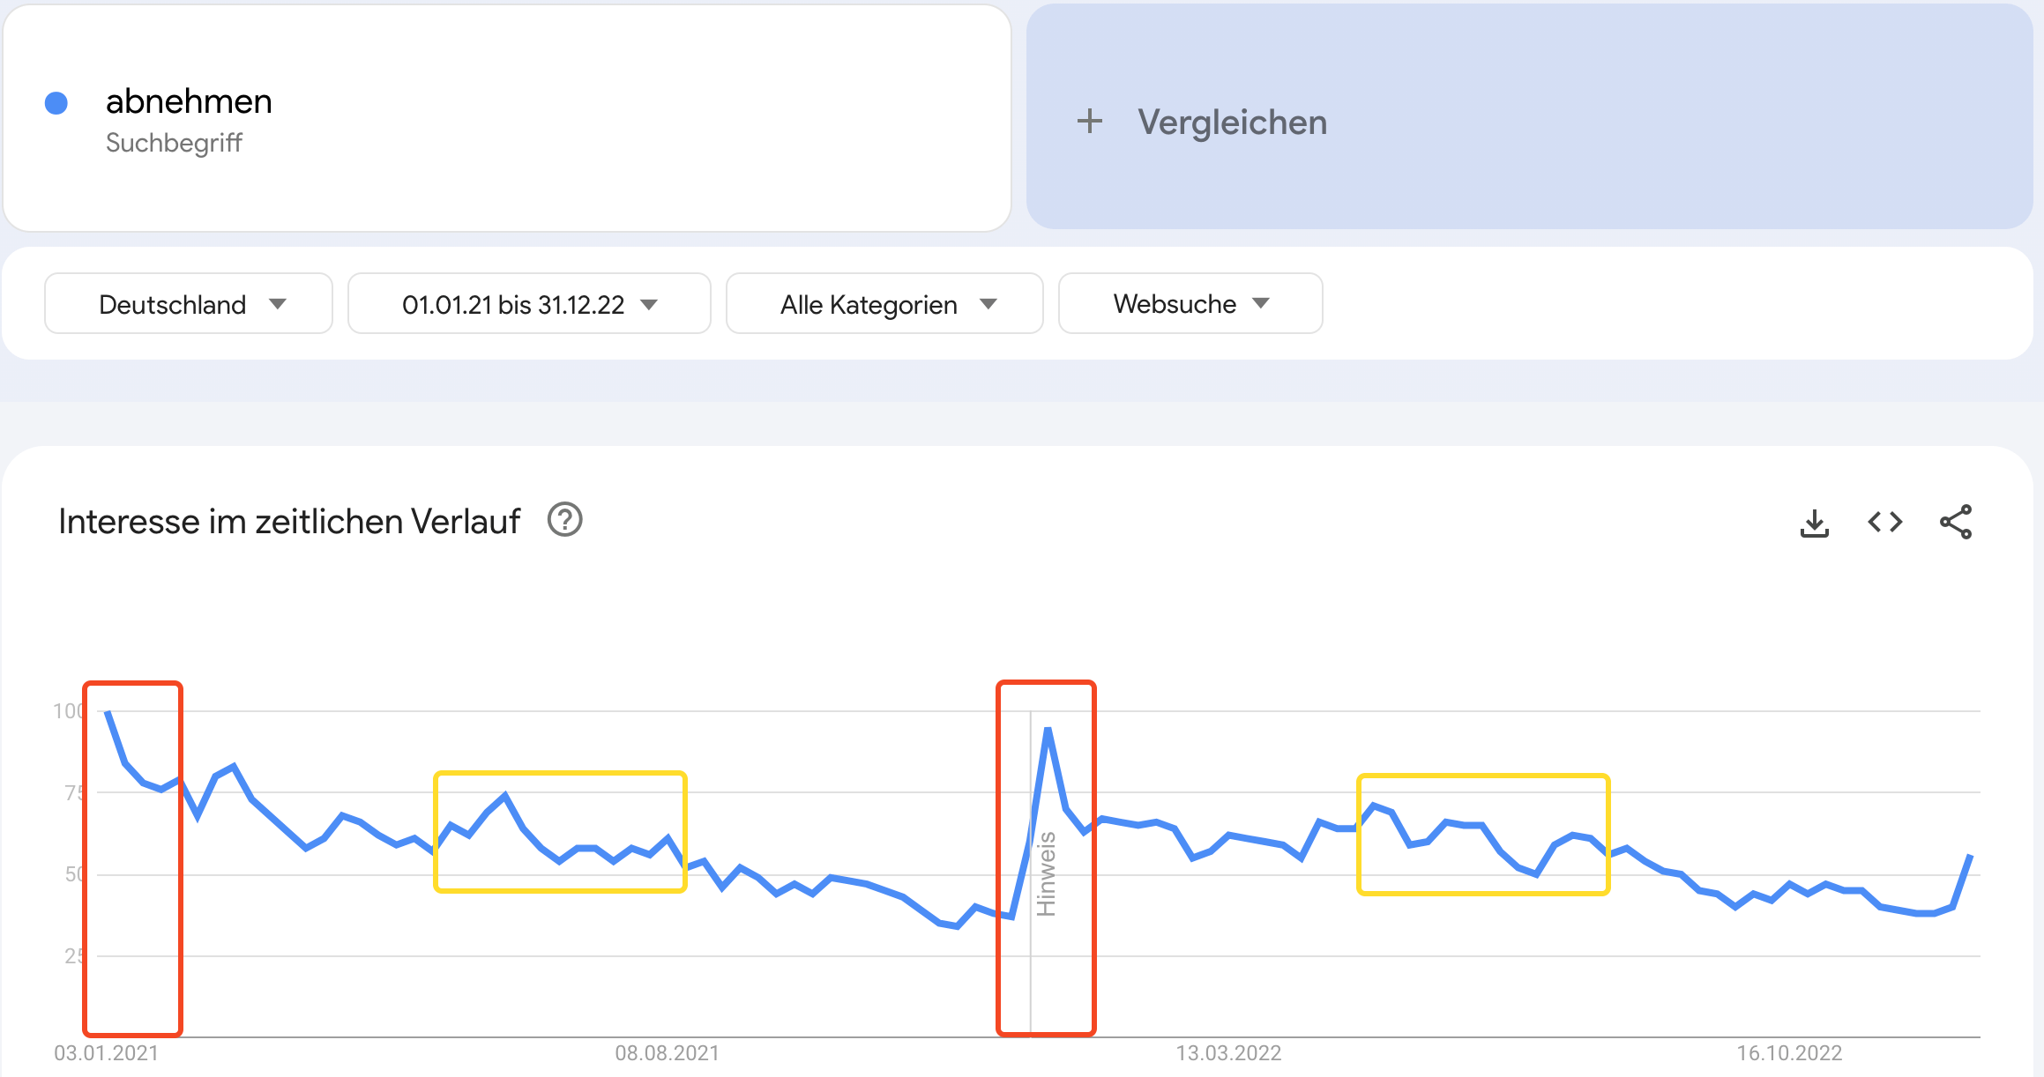Open the Websuche search type dropdown
Image resolution: width=2044 pixels, height=1077 pixels.
point(1190,304)
